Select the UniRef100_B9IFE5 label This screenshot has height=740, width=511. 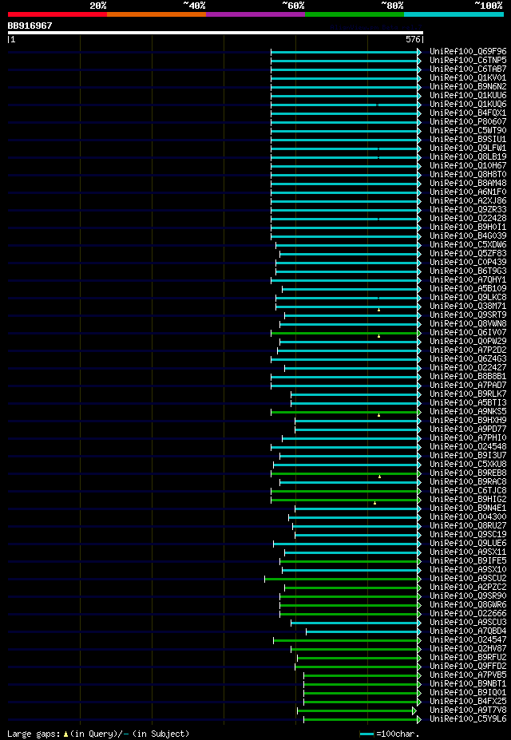click(468, 562)
